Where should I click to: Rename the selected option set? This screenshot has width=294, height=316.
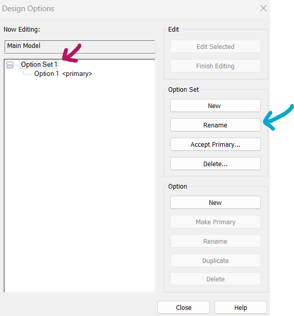[x=216, y=125]
